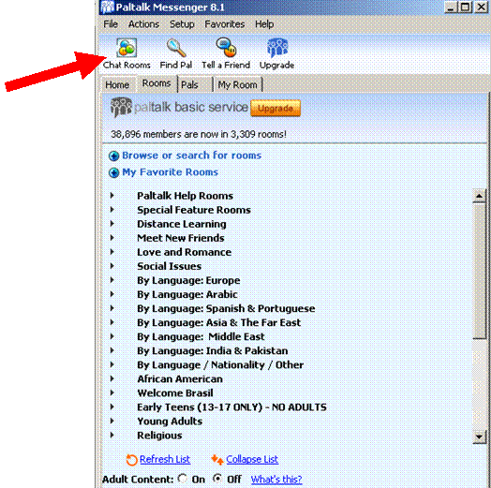The height and width of the screenshot is (488, 491).
Task: Click the Upgrade people icon in toolbar
Action: [x=277, y=48]
